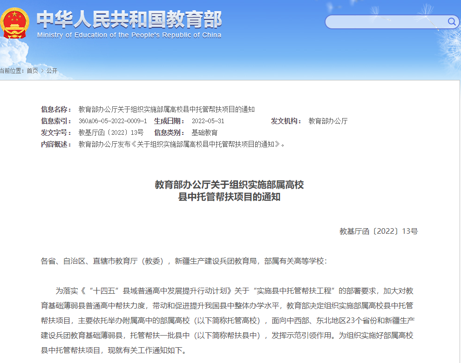Click the 信息名称 label
Image resolution: width=461 pixels, height=363 pixels.
pos(56,109)
